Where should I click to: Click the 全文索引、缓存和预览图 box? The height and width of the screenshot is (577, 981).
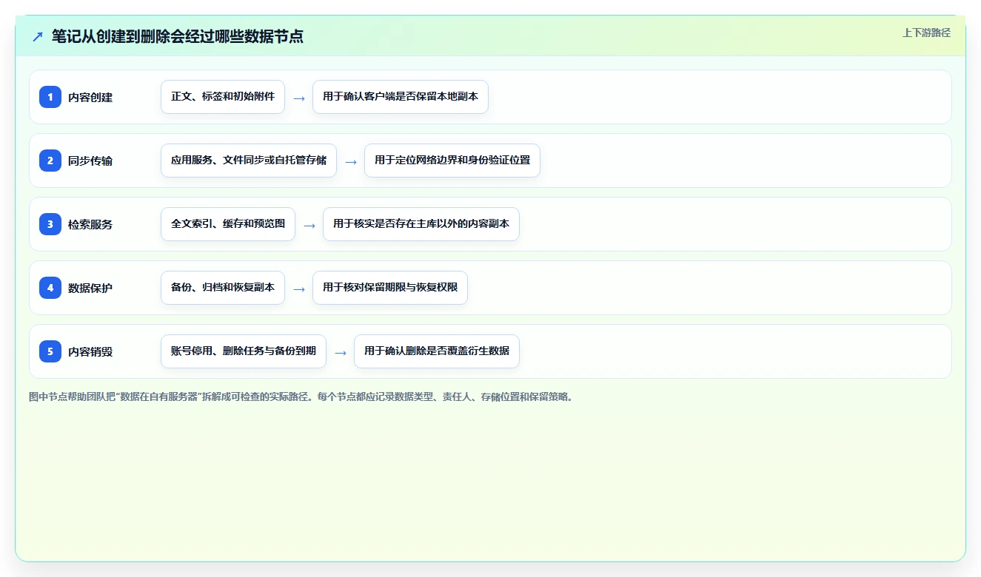coord(228,224)
